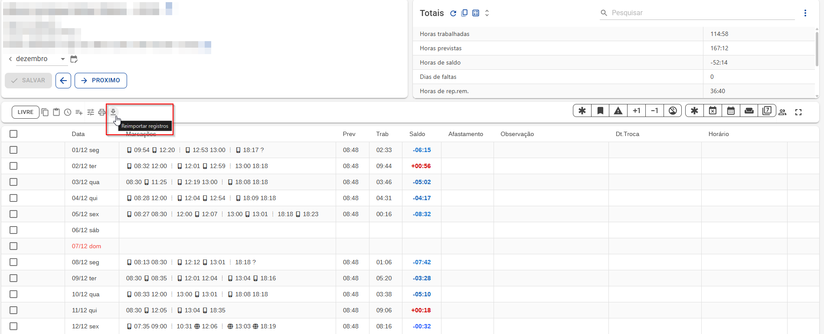Expand or collapse Totais with the up-down arrows
This screenshot has height=334, width=824.
[487, 13]
